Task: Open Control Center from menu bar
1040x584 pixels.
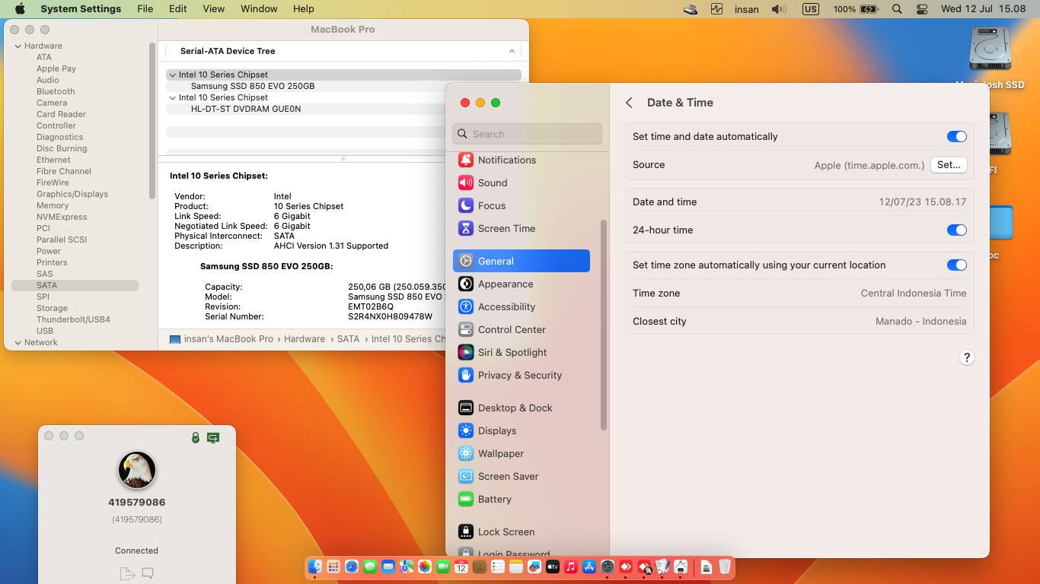Action: [x=922, y=9]
